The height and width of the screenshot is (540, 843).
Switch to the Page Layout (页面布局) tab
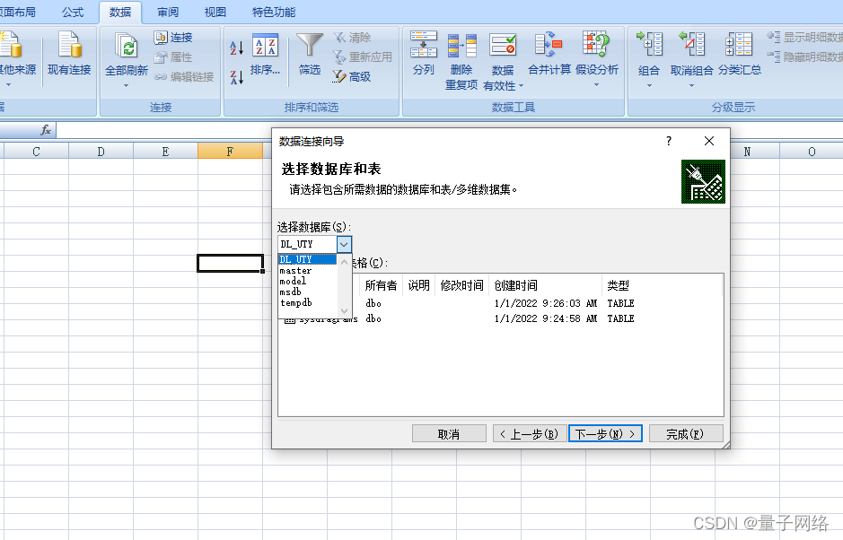click(x=18, y=12)
